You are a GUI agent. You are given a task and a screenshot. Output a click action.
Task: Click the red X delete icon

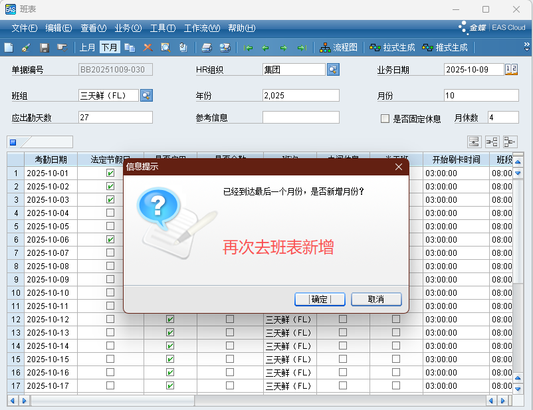click(148, 47)
